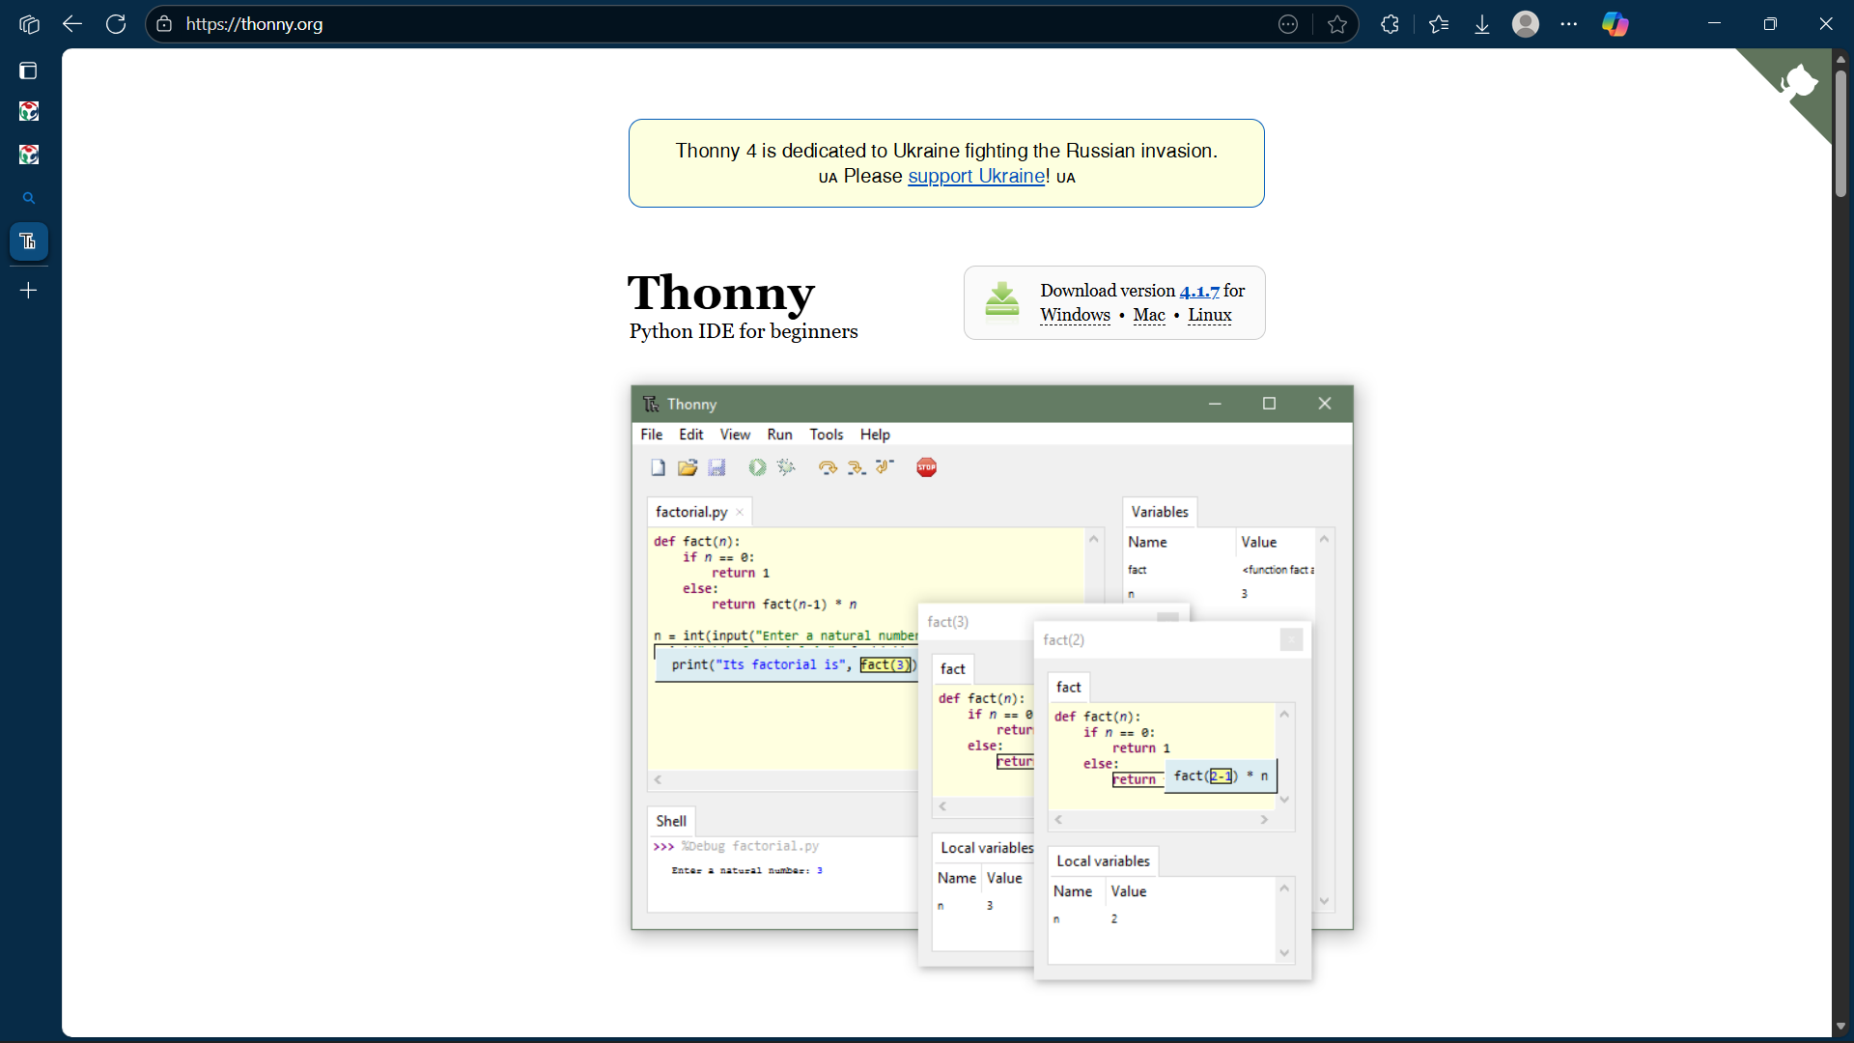The height and width of the screenshot is (1043, 1854).
Task: Stop the program with the stop sign icon
Action: (927, 466)
